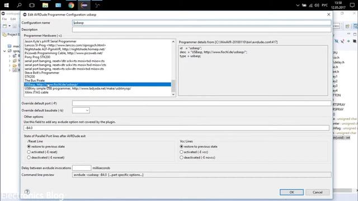
Task: Open Task View from the taskbar
Action: (x=32, y=5)
